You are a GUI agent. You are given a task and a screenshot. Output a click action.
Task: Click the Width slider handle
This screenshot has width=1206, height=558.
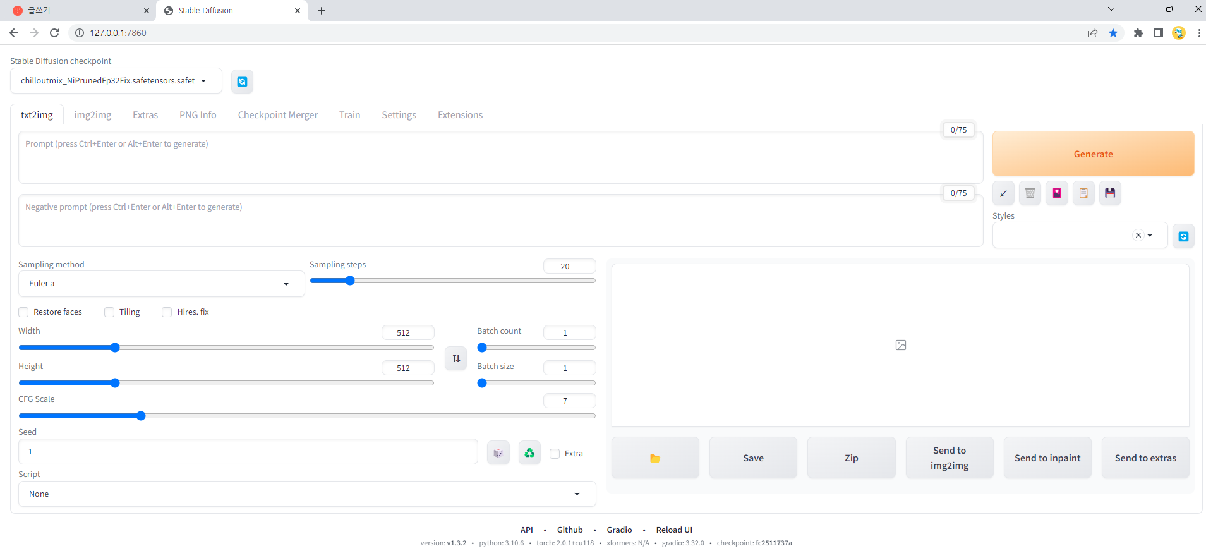pos(115,348)
